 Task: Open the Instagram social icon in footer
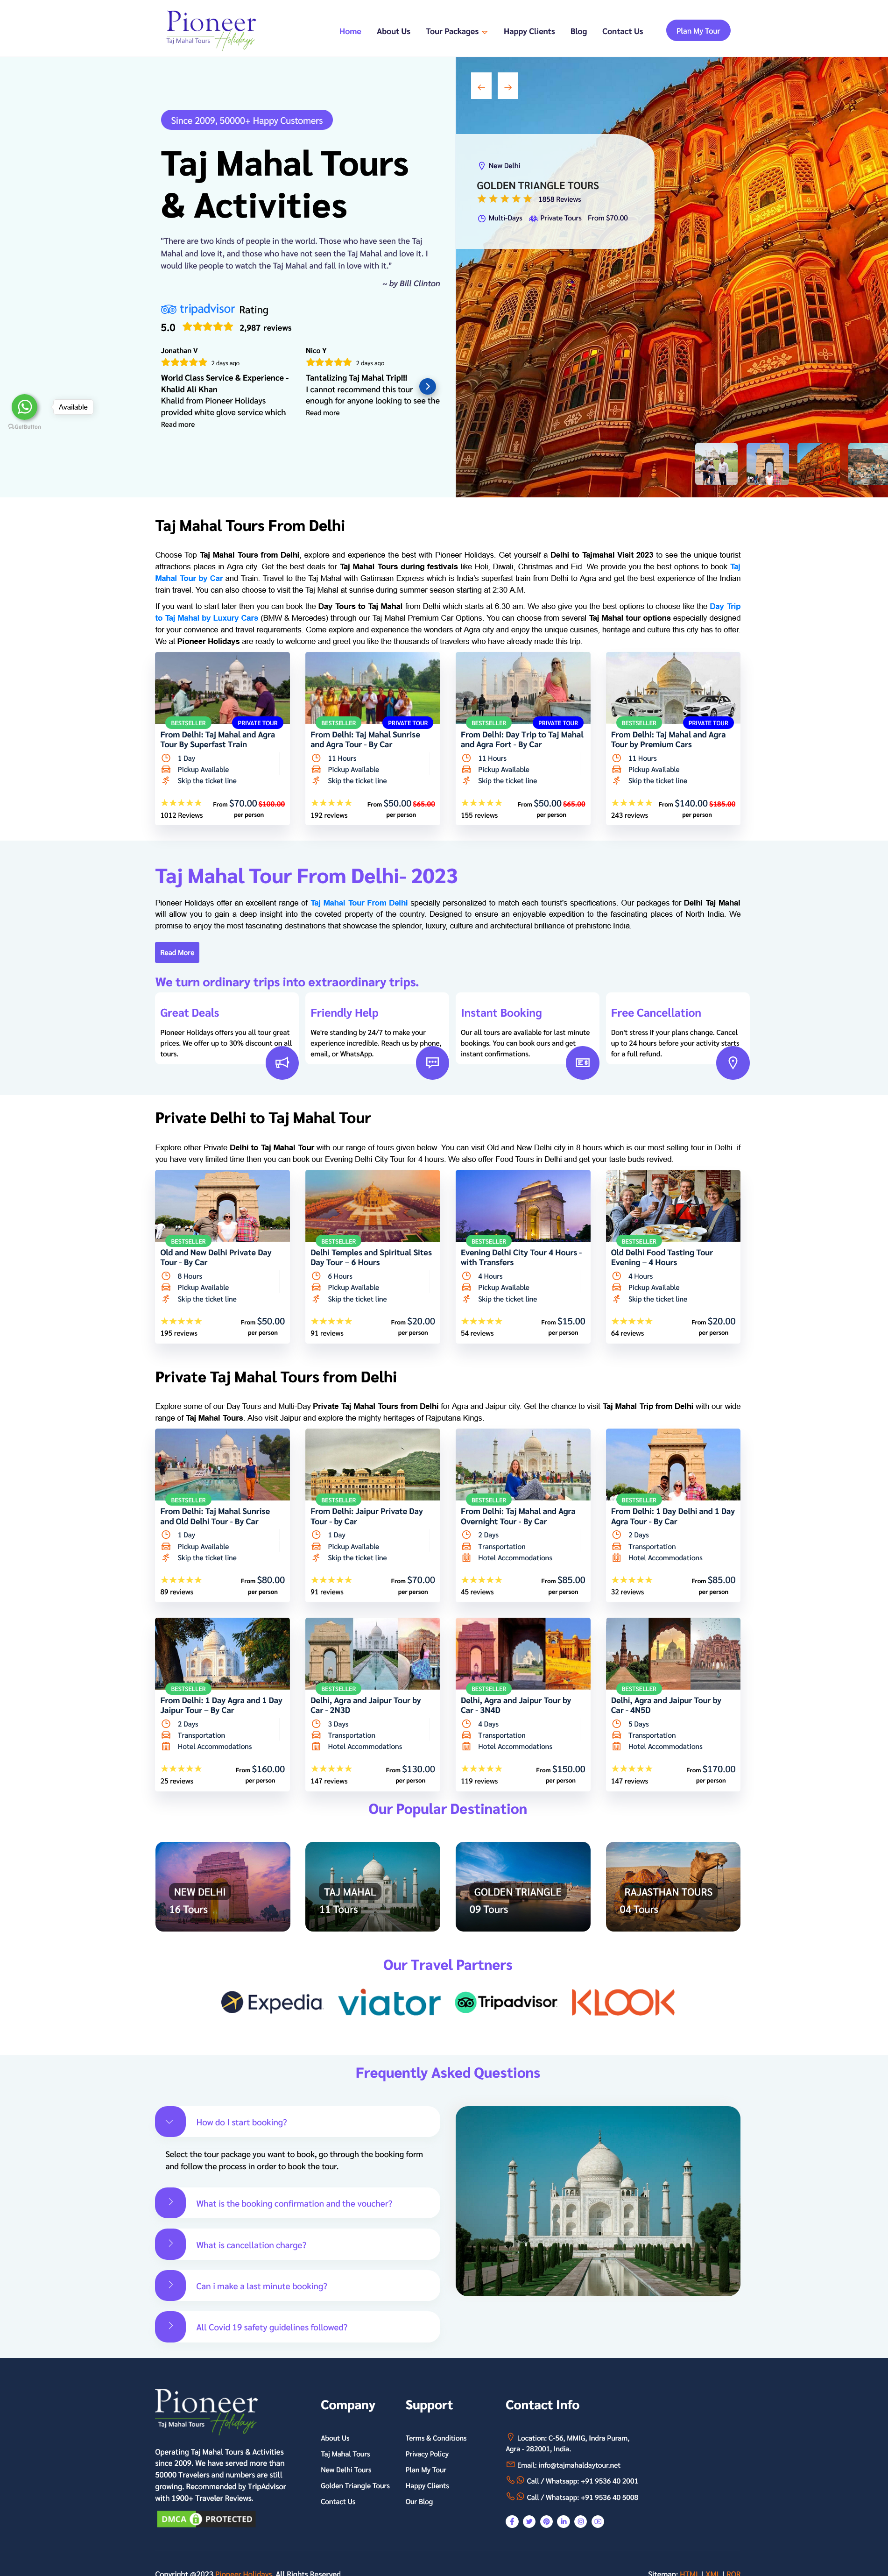[x=580, y=2521]
